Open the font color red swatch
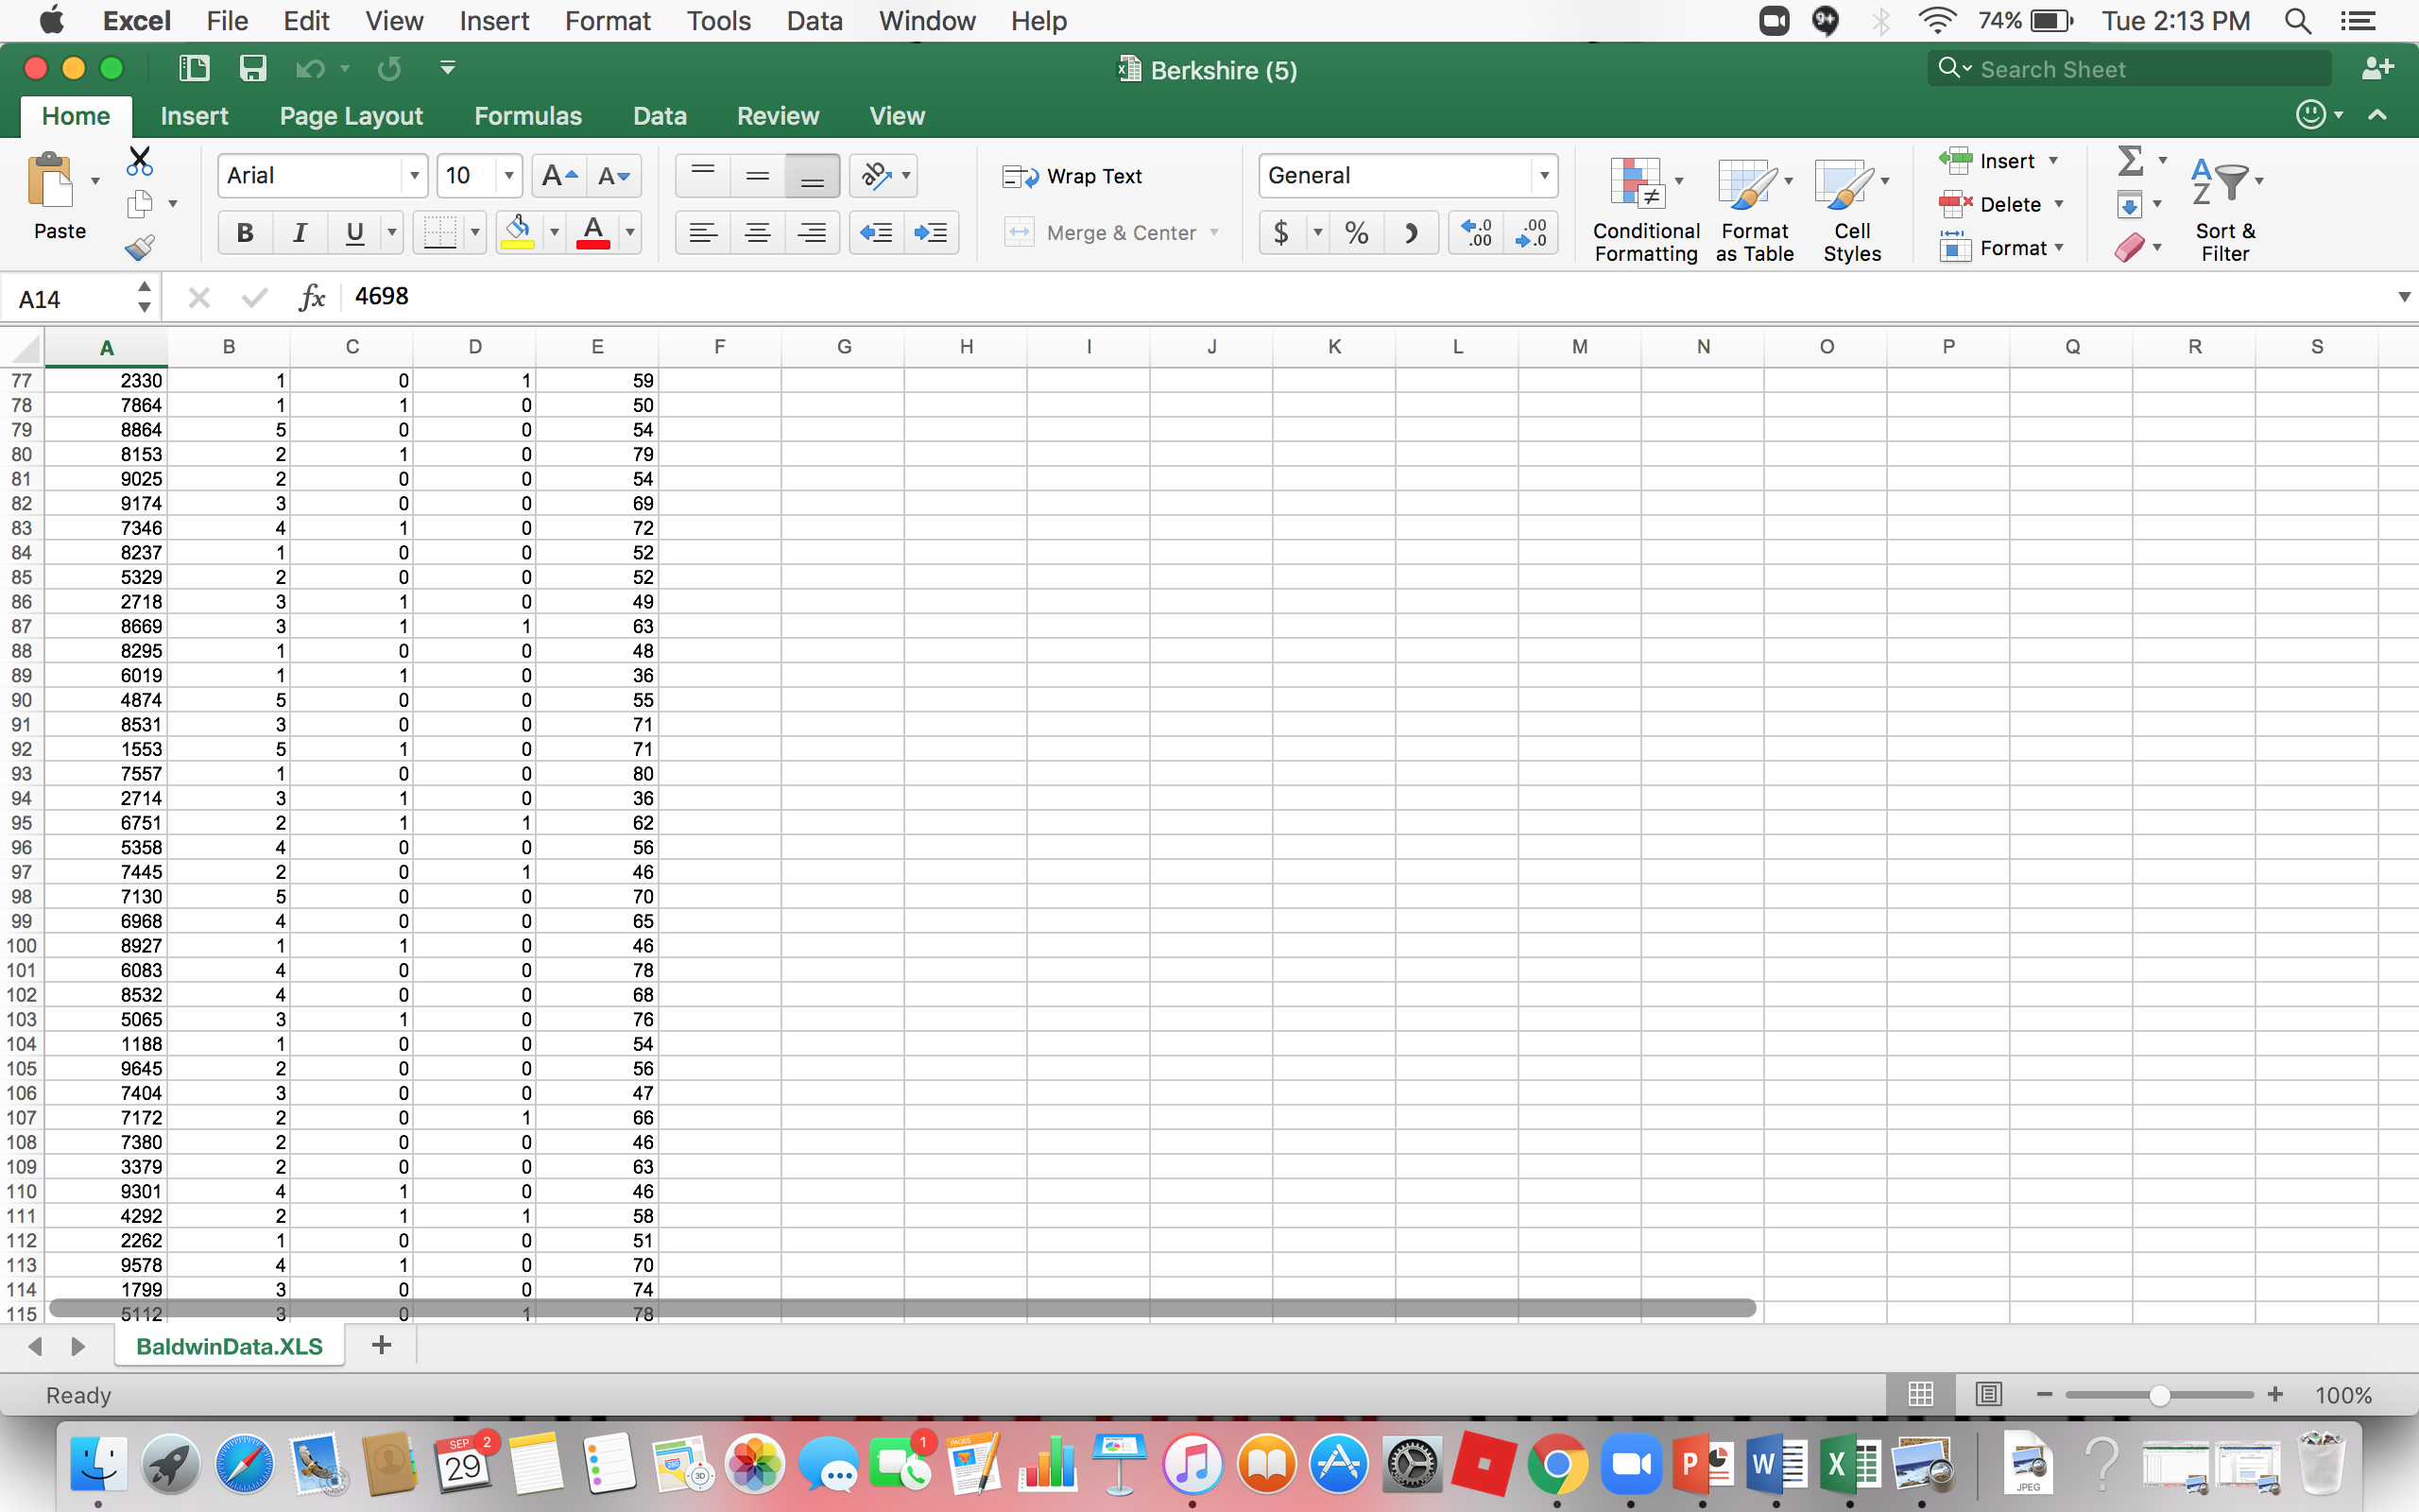Viewport: 2419px width, 1512px height. [x=593, y=232]
